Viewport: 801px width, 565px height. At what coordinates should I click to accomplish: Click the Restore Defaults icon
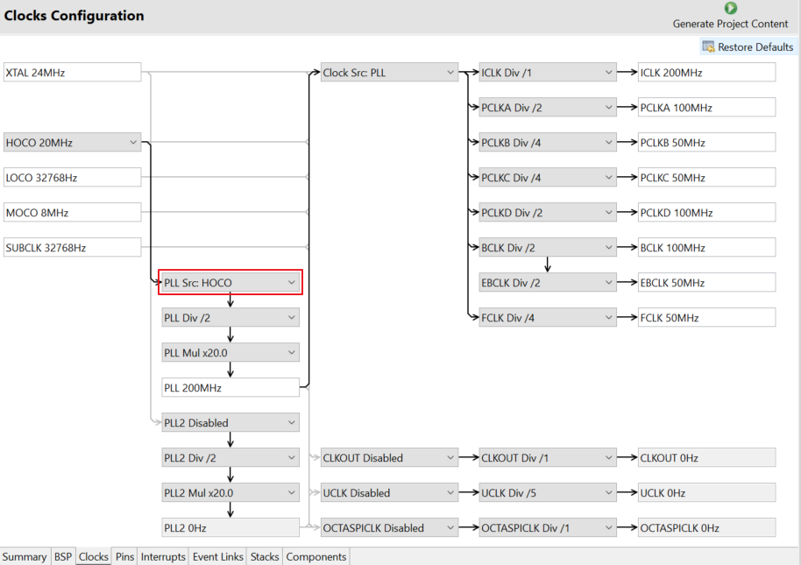tap(708, 46)
